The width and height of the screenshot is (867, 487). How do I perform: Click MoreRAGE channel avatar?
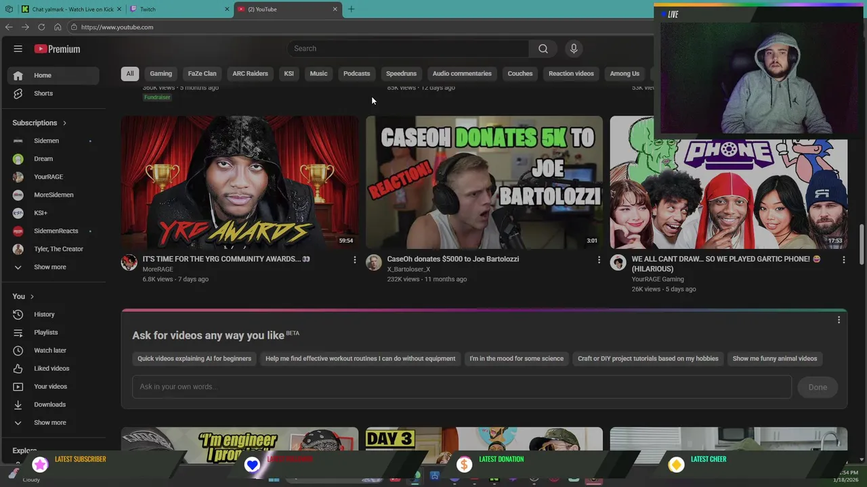click(129, 262)
